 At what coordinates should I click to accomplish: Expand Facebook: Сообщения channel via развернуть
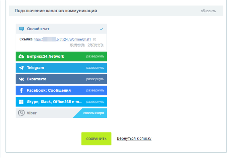(x=95, y=90)
